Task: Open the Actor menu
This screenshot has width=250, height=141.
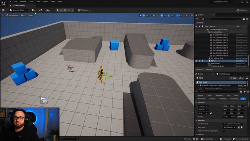Action: pos(53,2)
